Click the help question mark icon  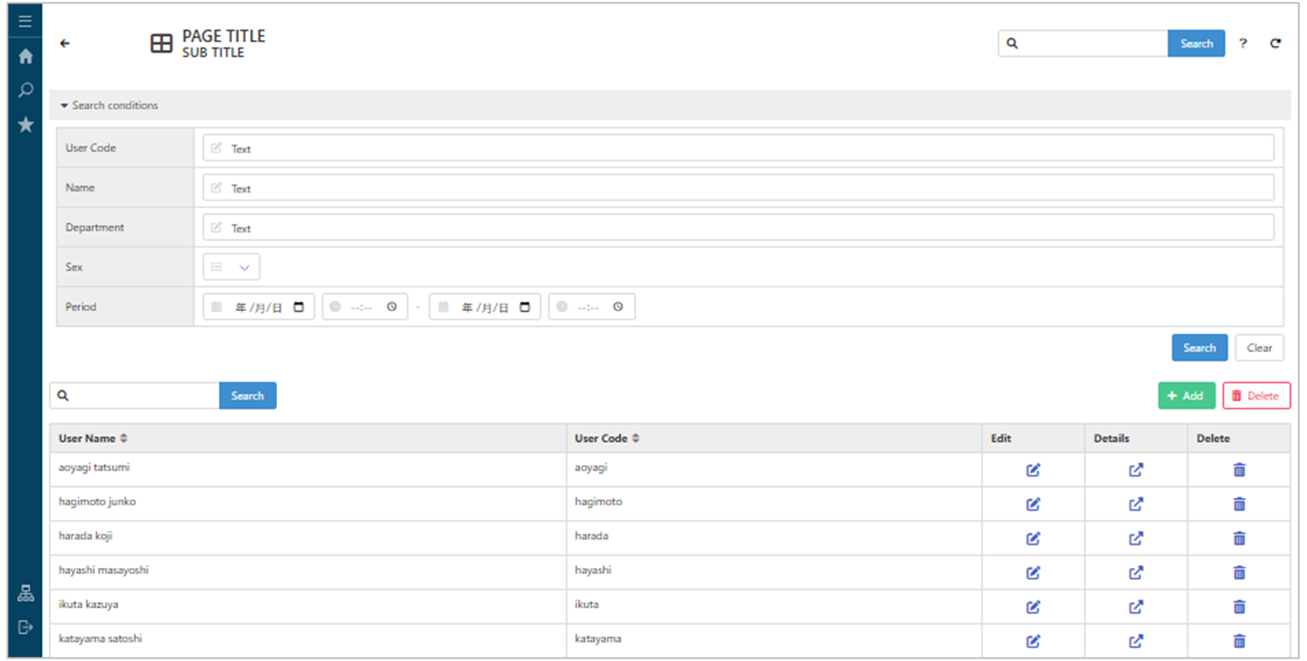[x=1243, y=43]
